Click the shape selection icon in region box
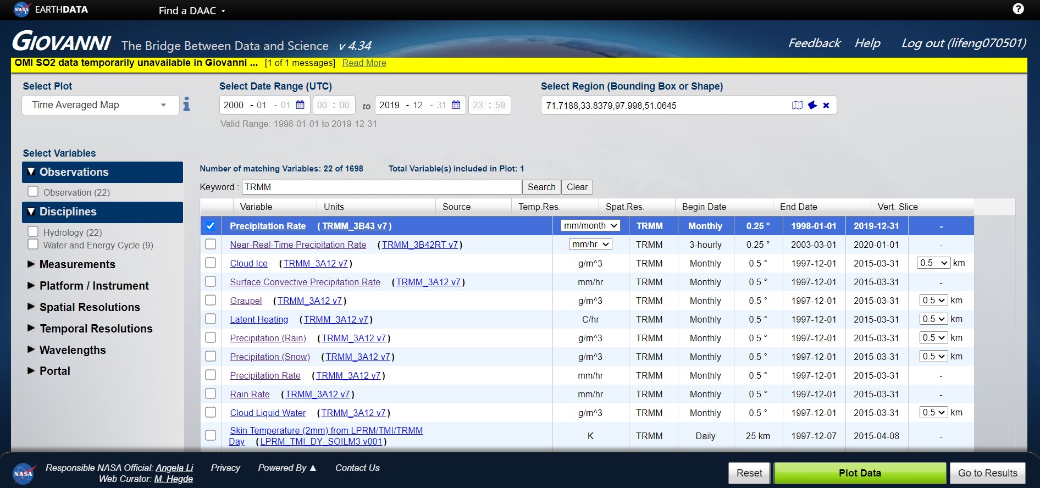 (x=812, y=105)
